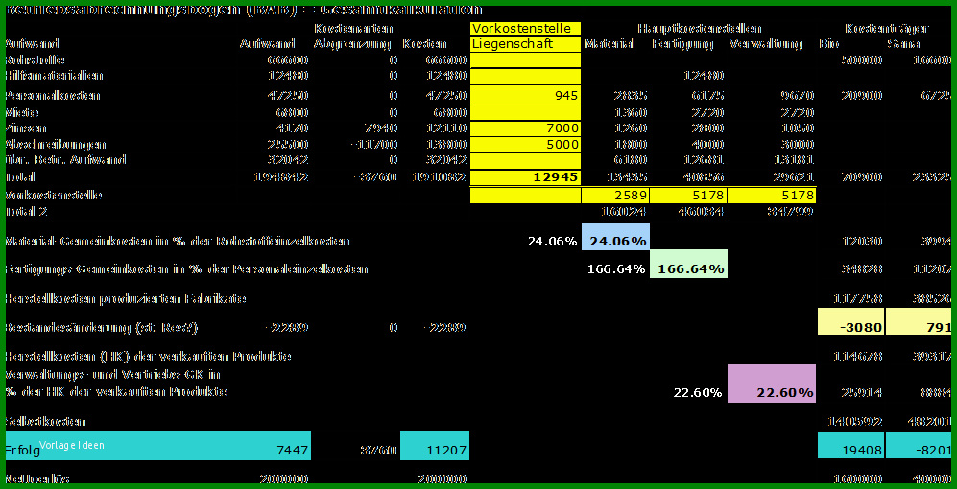Click the white 166.64% value on black

(616, 268)
